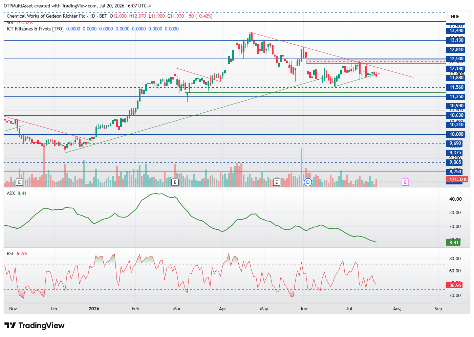474x337 pixels.
Task: Click the red 171.32K volume tag
Action: coord(458,180)
